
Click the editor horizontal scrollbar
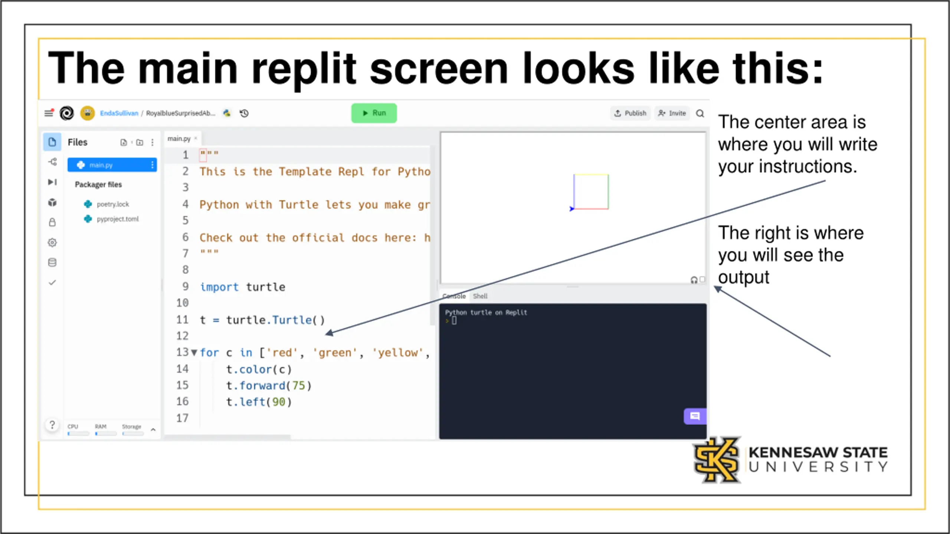pyautogui.click(x=227, y=438)
